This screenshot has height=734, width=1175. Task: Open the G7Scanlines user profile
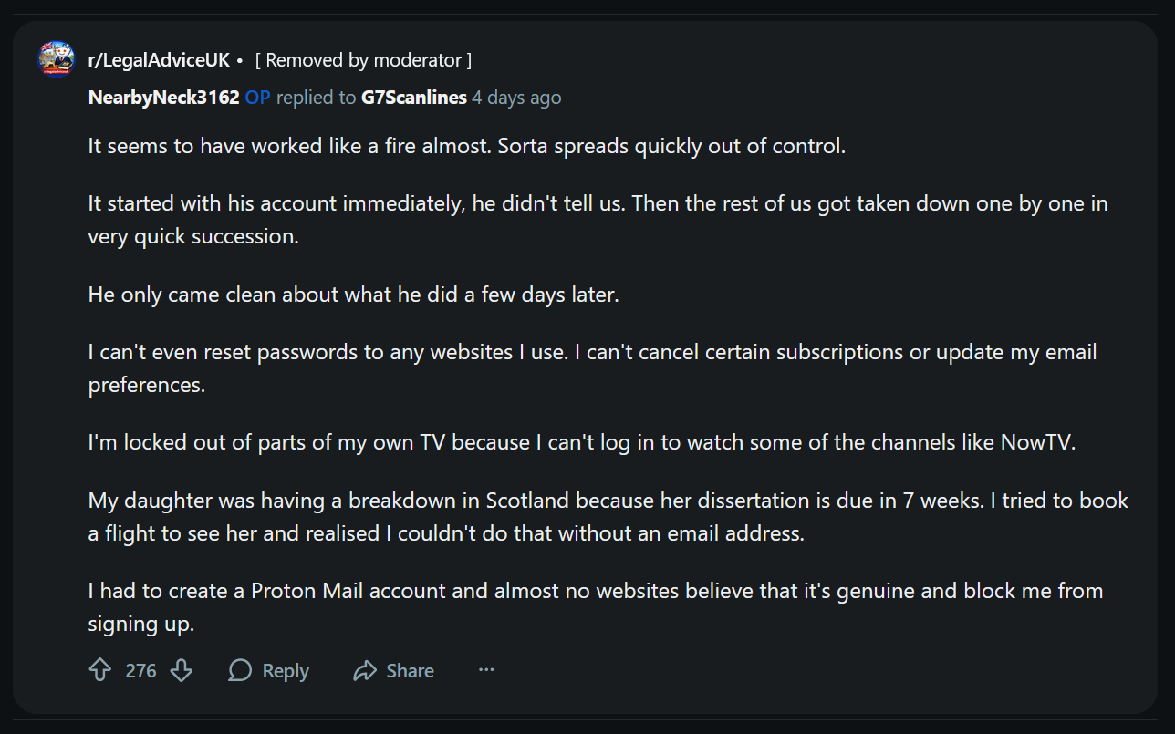point(414,98)
